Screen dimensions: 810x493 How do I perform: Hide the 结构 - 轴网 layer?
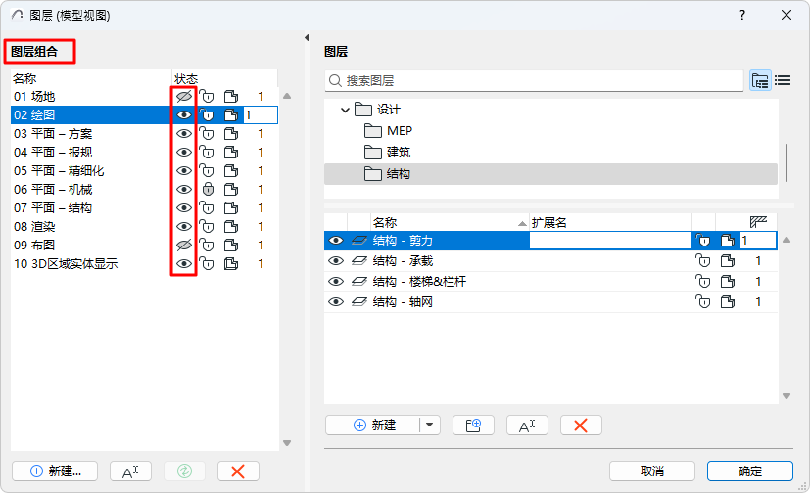pyautogui.click(x=336, y=302)
